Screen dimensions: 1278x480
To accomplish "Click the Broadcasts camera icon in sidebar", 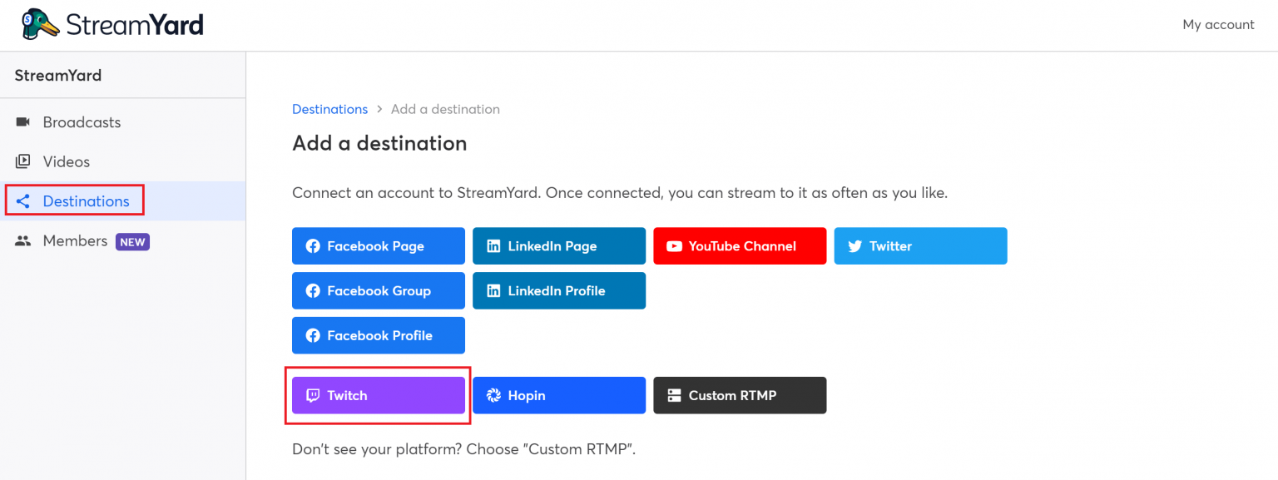I will (22, 122).
